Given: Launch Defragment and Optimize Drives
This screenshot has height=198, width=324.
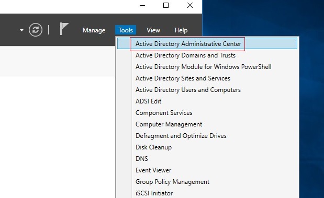Looking at the screenshot, I should click(x=207, y=136).
